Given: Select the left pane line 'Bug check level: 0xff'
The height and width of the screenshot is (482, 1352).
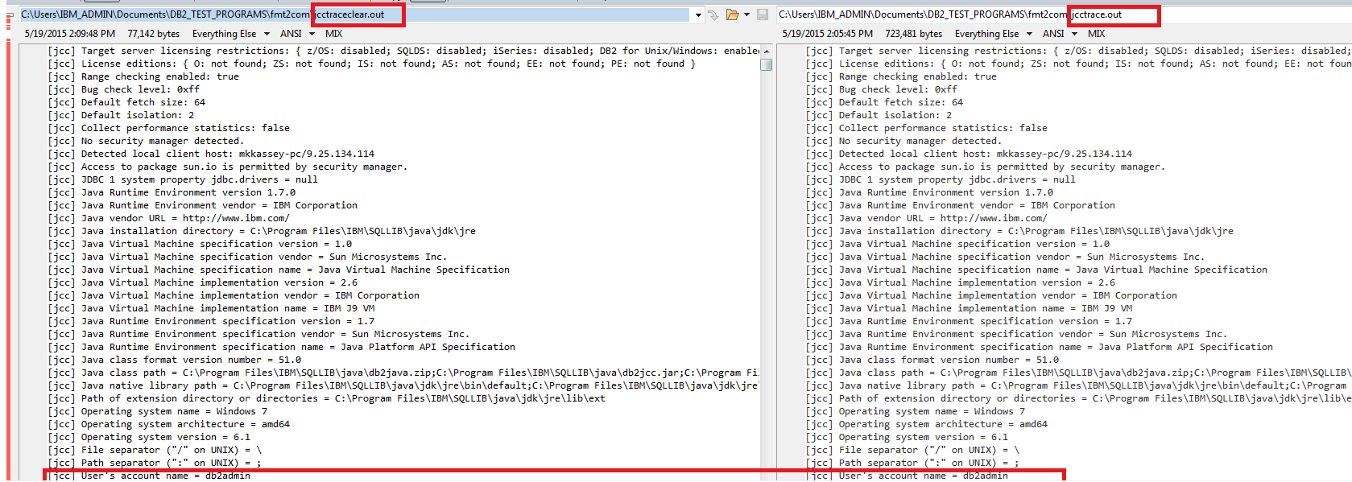Looking at the screenshot, I should point(123,89).
